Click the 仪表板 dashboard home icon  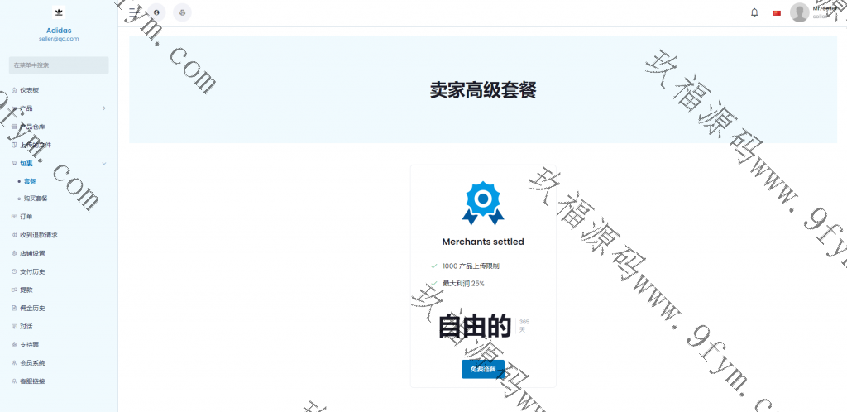pyautogui.click(x=14, y=89)
